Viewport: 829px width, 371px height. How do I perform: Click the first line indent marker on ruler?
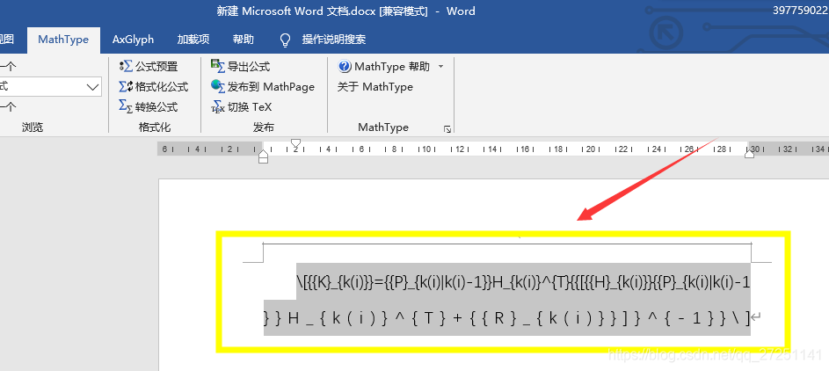pyautogui.click(x=296, y=142)
